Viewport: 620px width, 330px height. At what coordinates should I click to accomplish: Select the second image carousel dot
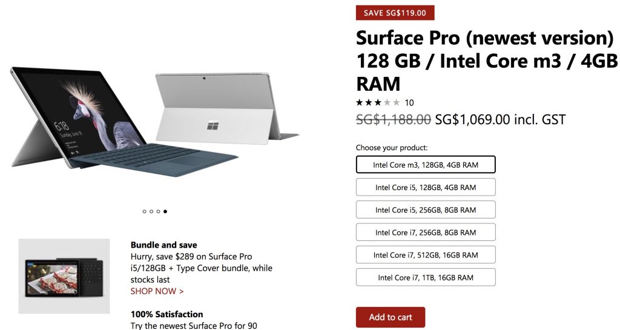151,211
